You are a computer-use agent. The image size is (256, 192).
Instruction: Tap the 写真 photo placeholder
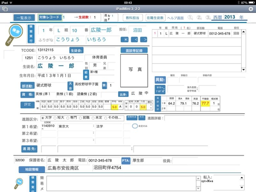[x=134, y=70]
